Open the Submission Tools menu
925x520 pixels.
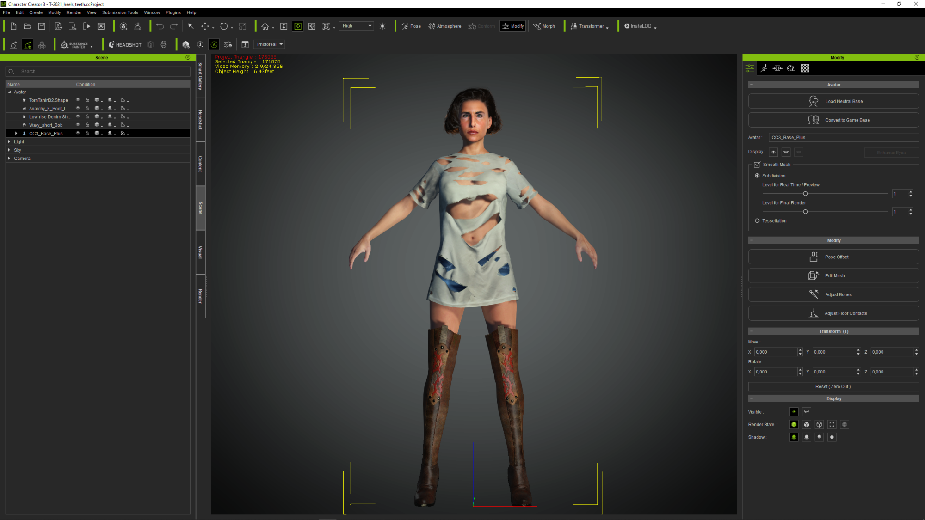120,12
